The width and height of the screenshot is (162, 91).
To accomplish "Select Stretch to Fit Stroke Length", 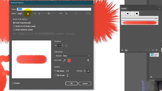I will coord(14,26).
